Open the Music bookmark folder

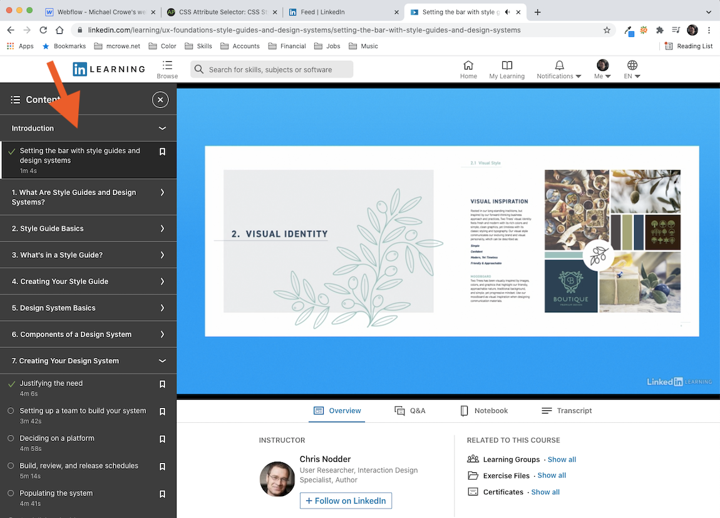tap(363, 46)
